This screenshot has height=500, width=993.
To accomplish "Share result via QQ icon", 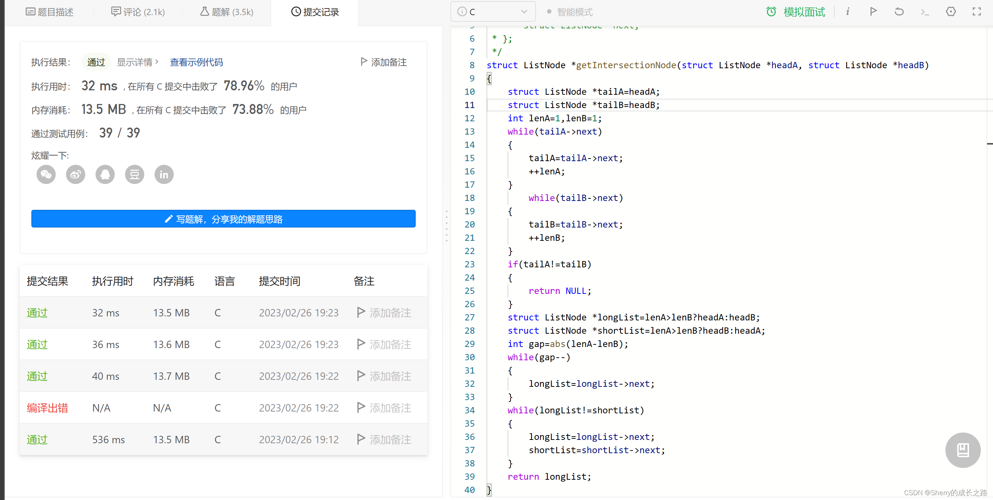I will [105, 174].
